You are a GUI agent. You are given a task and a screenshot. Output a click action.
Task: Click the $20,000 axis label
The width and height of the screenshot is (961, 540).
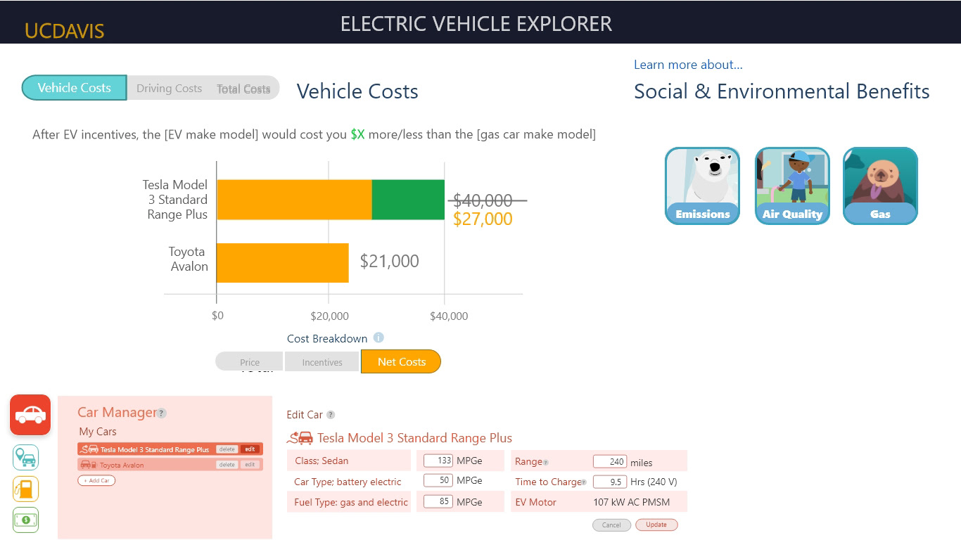click(329, 316)
